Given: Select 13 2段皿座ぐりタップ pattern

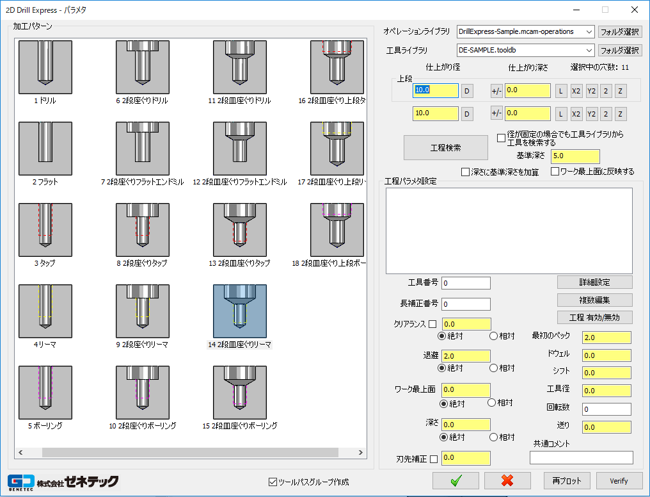Looking at the screenshot, I should tap(240, 230).
